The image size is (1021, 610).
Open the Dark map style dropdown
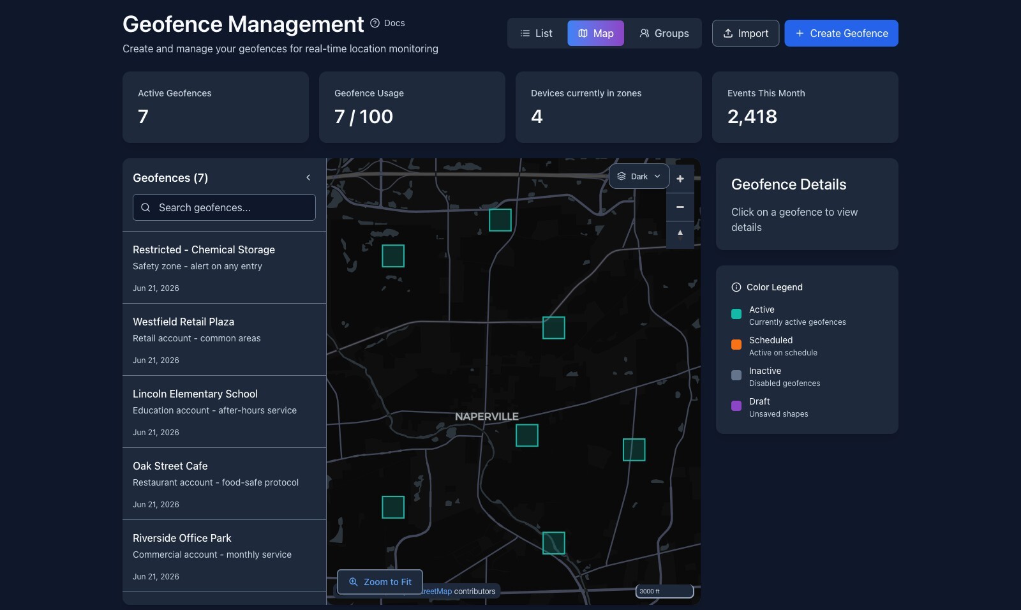coord(639,176)
